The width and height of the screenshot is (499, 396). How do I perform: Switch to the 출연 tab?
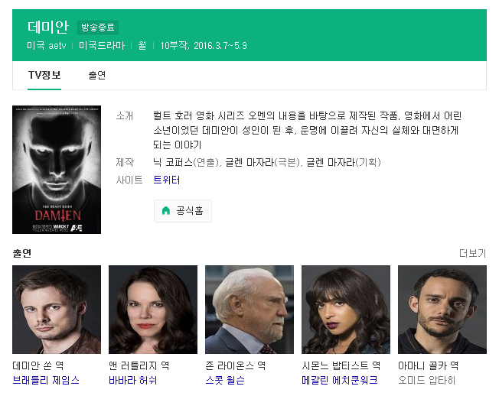coord(96,76)
